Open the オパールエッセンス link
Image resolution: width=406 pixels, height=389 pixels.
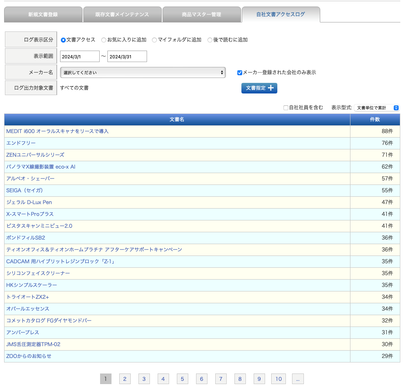pyautogui.click(x=28, y=309)
